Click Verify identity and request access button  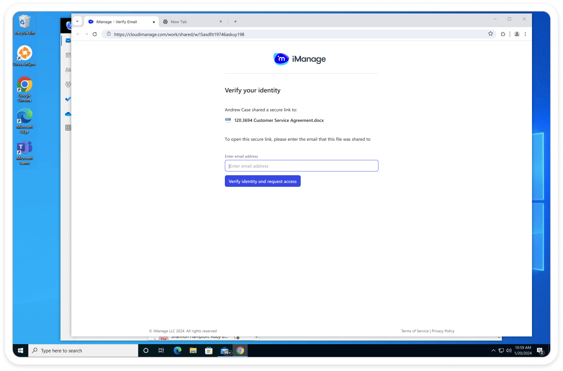pos(263,181)
